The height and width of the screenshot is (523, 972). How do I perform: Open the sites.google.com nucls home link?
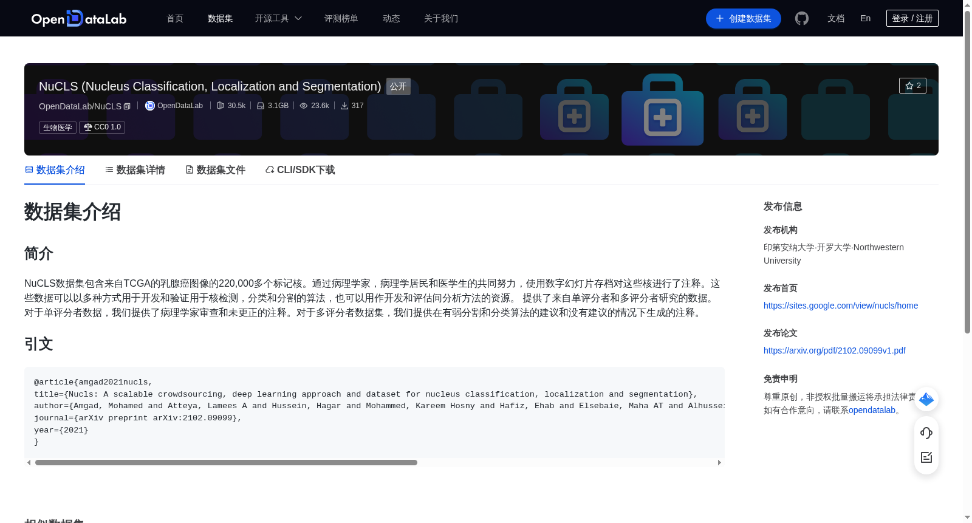pos(841,306)
